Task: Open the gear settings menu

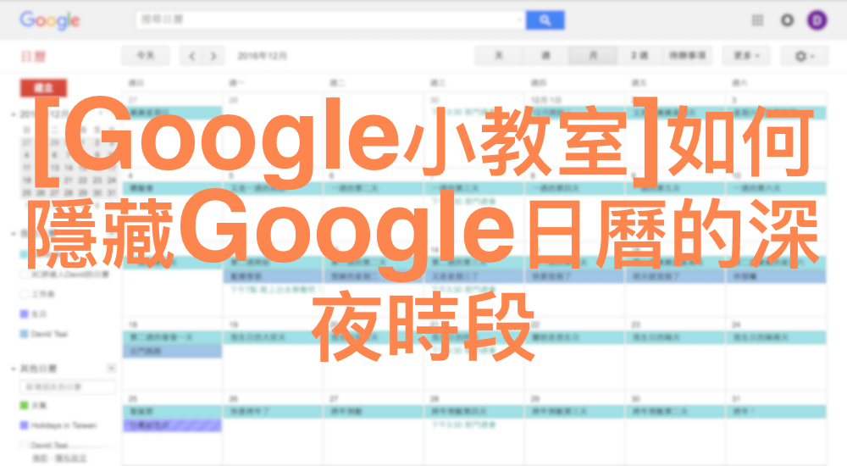Action: click(x=804, y=56)
